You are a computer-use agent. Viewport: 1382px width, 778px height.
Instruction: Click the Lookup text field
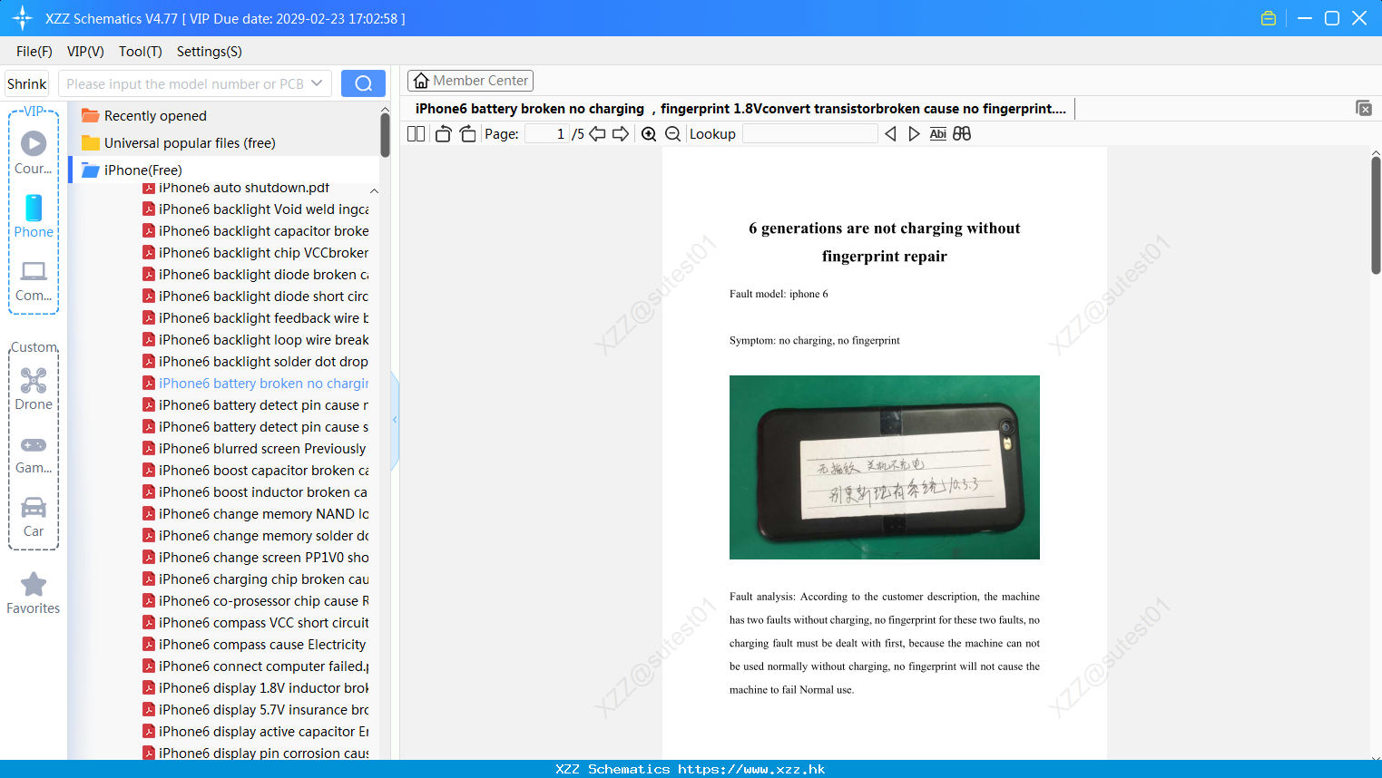[810, 134]
